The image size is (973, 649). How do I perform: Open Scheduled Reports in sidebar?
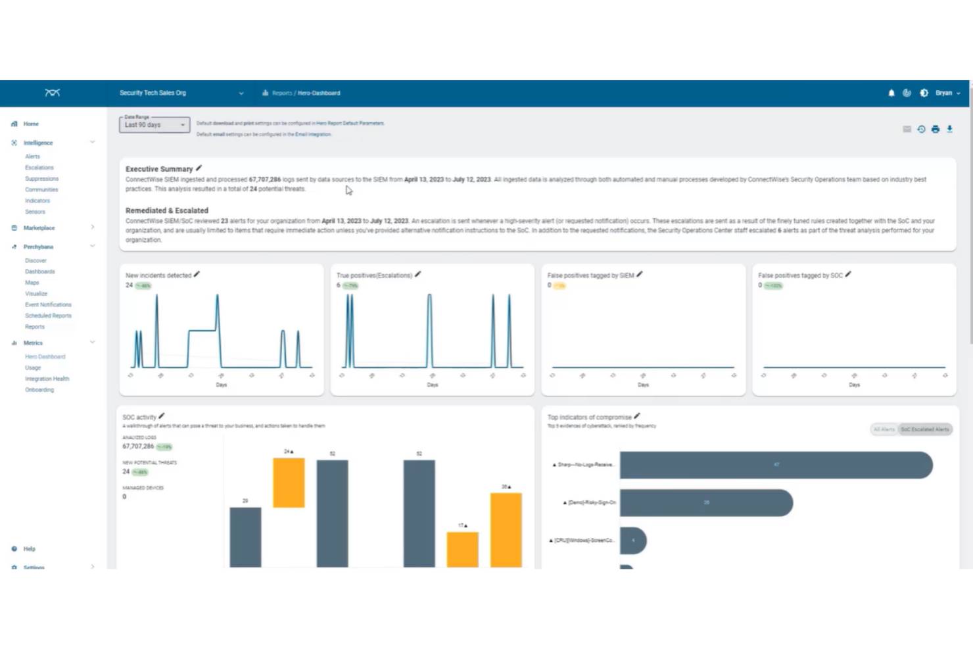tap(49, 316)
